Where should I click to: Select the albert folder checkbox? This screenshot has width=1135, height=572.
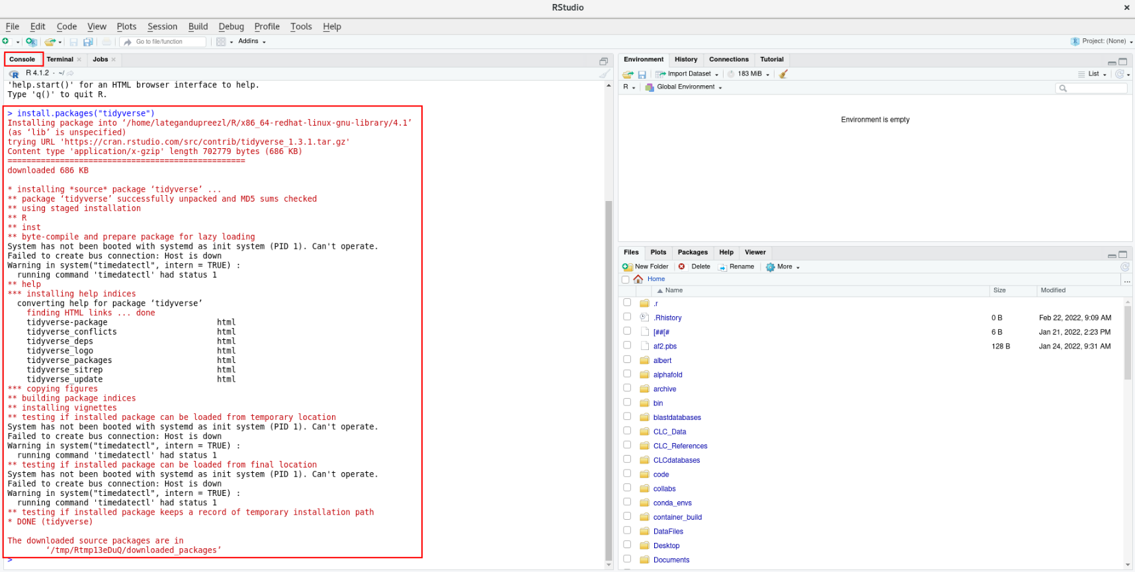[x=627, y=360]
